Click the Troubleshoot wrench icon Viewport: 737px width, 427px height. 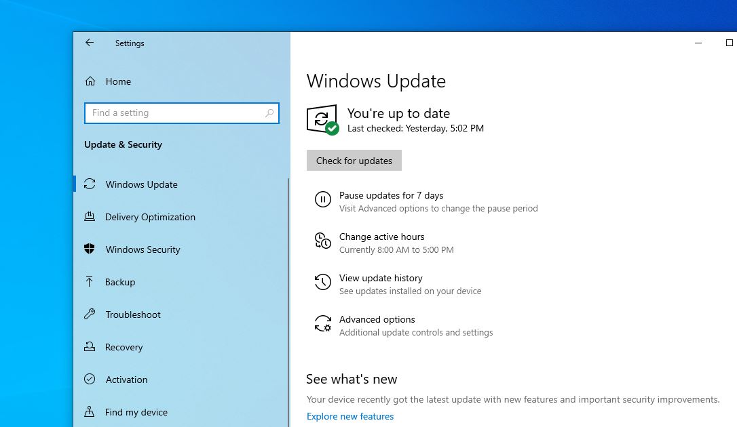tap(90, 314)
